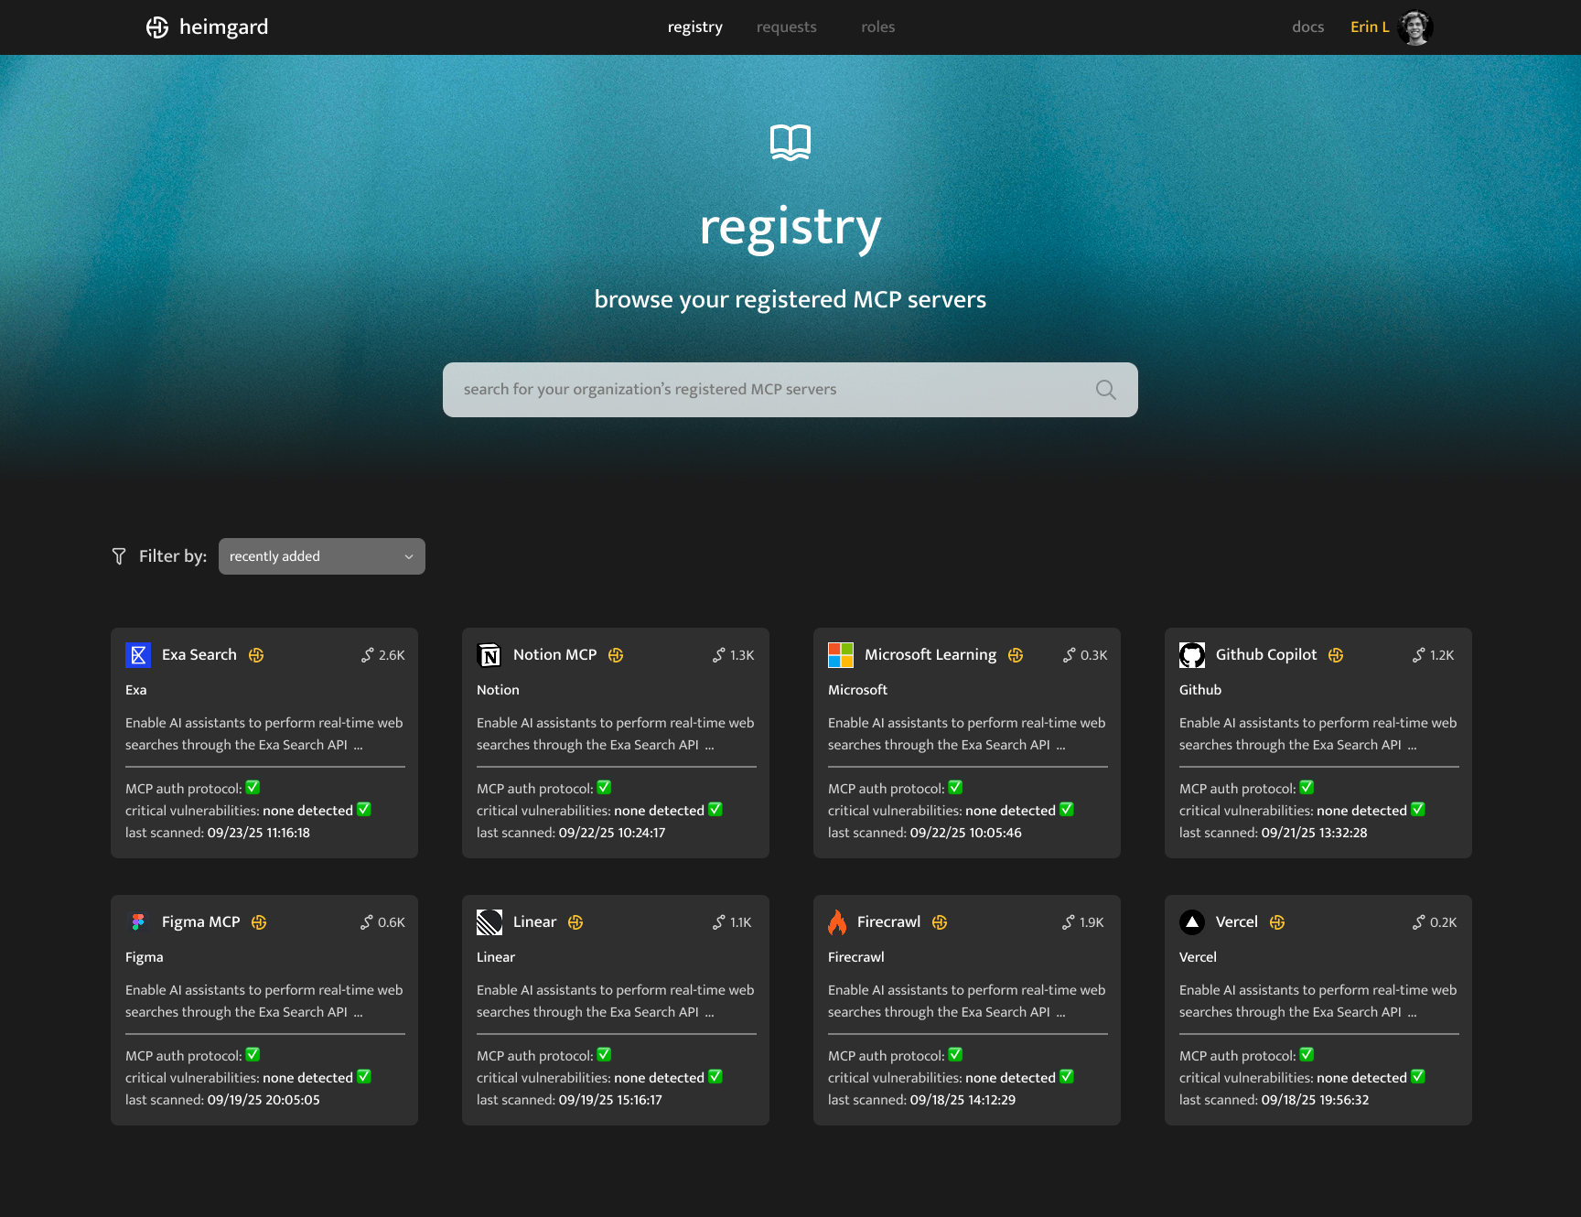Click critical vulnerabilities checkmark on Exa Search
The width and height of the screenshot is (1581, 1217).
point(364,809)
